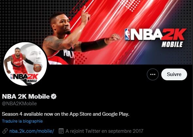
Task: Click the Season 4 biography text
Action: pos(66,114)
